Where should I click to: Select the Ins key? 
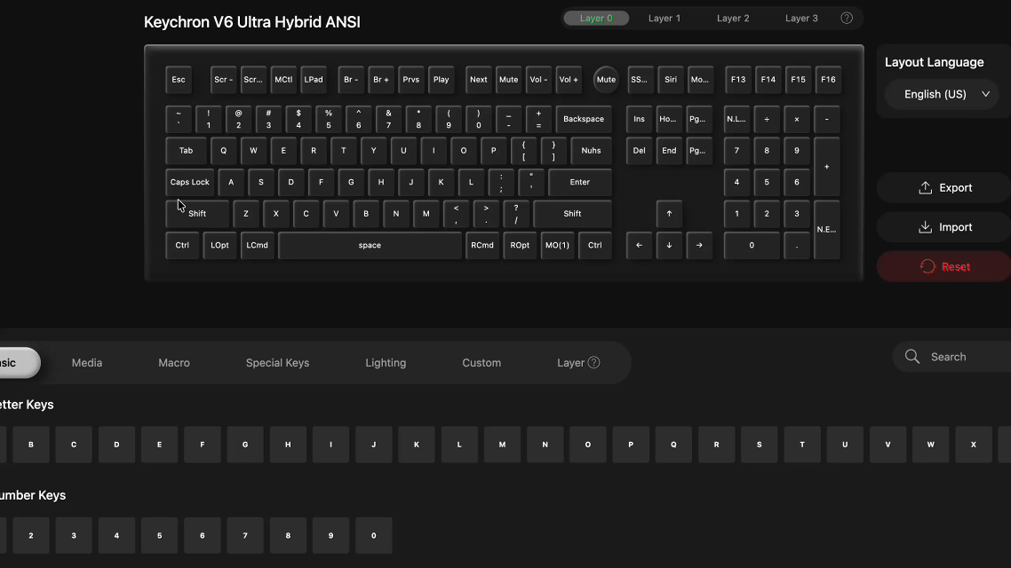pos(639,119)
